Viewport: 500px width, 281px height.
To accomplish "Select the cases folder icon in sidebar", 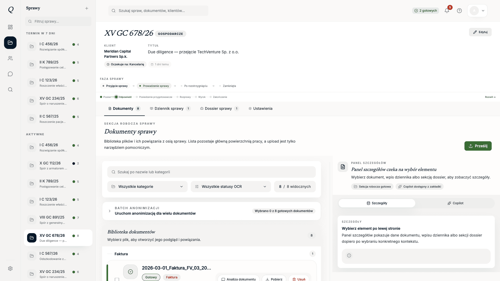I will (10, 43).
